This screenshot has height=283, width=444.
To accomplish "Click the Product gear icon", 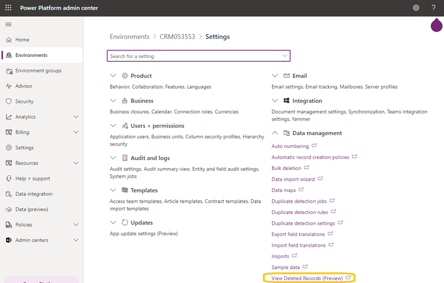I will point(125,76).
